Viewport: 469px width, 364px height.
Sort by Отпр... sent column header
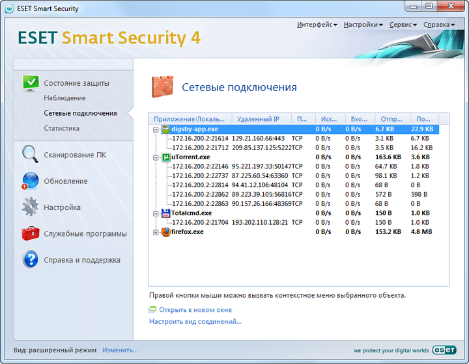tap(392, 119)
